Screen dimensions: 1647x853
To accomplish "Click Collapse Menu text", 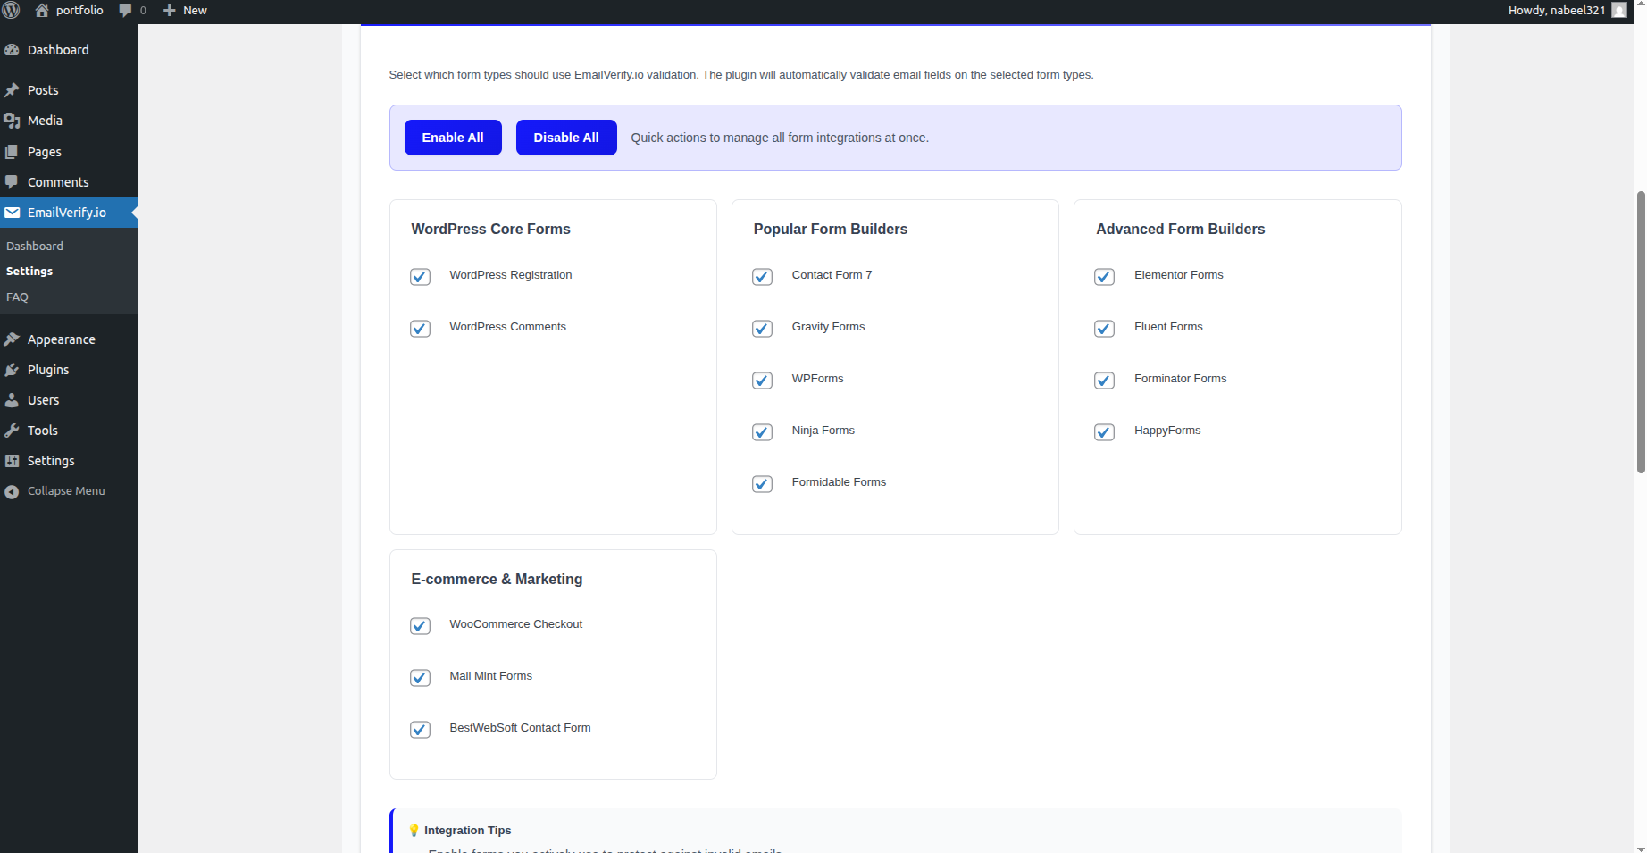I will point(66,491).
